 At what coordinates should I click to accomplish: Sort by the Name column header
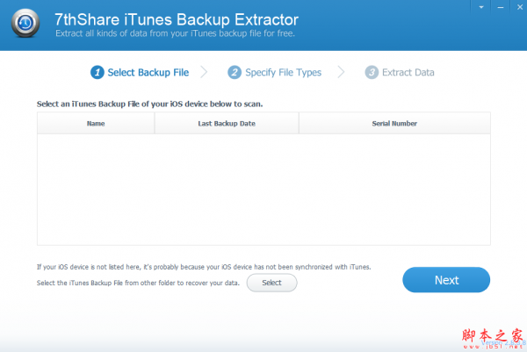coord(96,123)
